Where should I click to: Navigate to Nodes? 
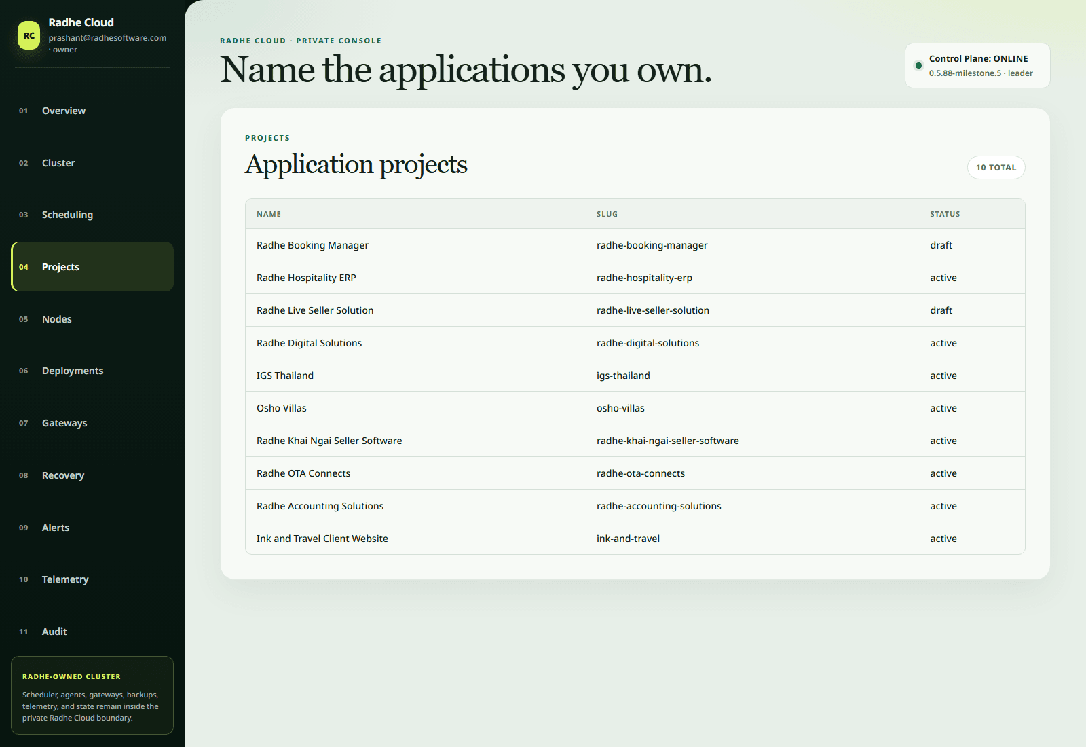pyautogui.click(x=92, y=319)
